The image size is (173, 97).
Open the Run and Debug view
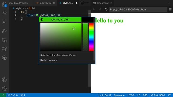[4, 31]
